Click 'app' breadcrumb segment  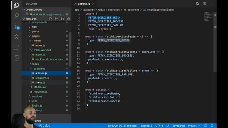point(77,10)
